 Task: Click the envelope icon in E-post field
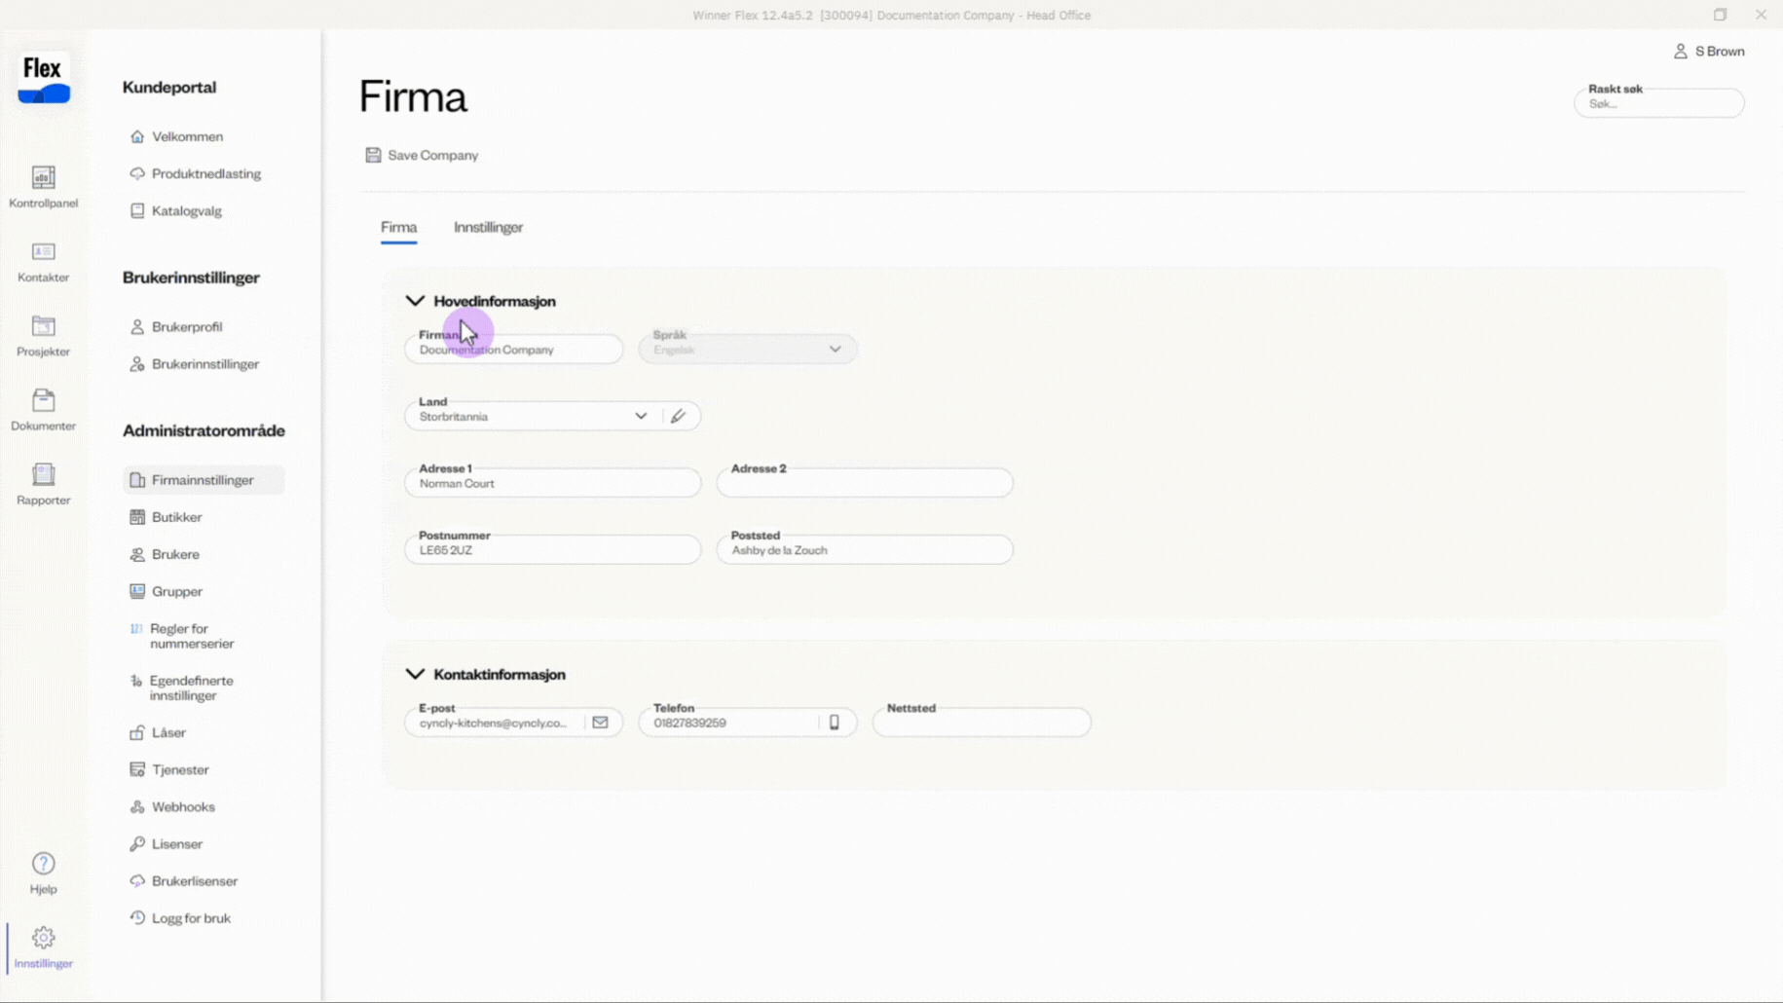pyautogui.click(x=600, y=723)
